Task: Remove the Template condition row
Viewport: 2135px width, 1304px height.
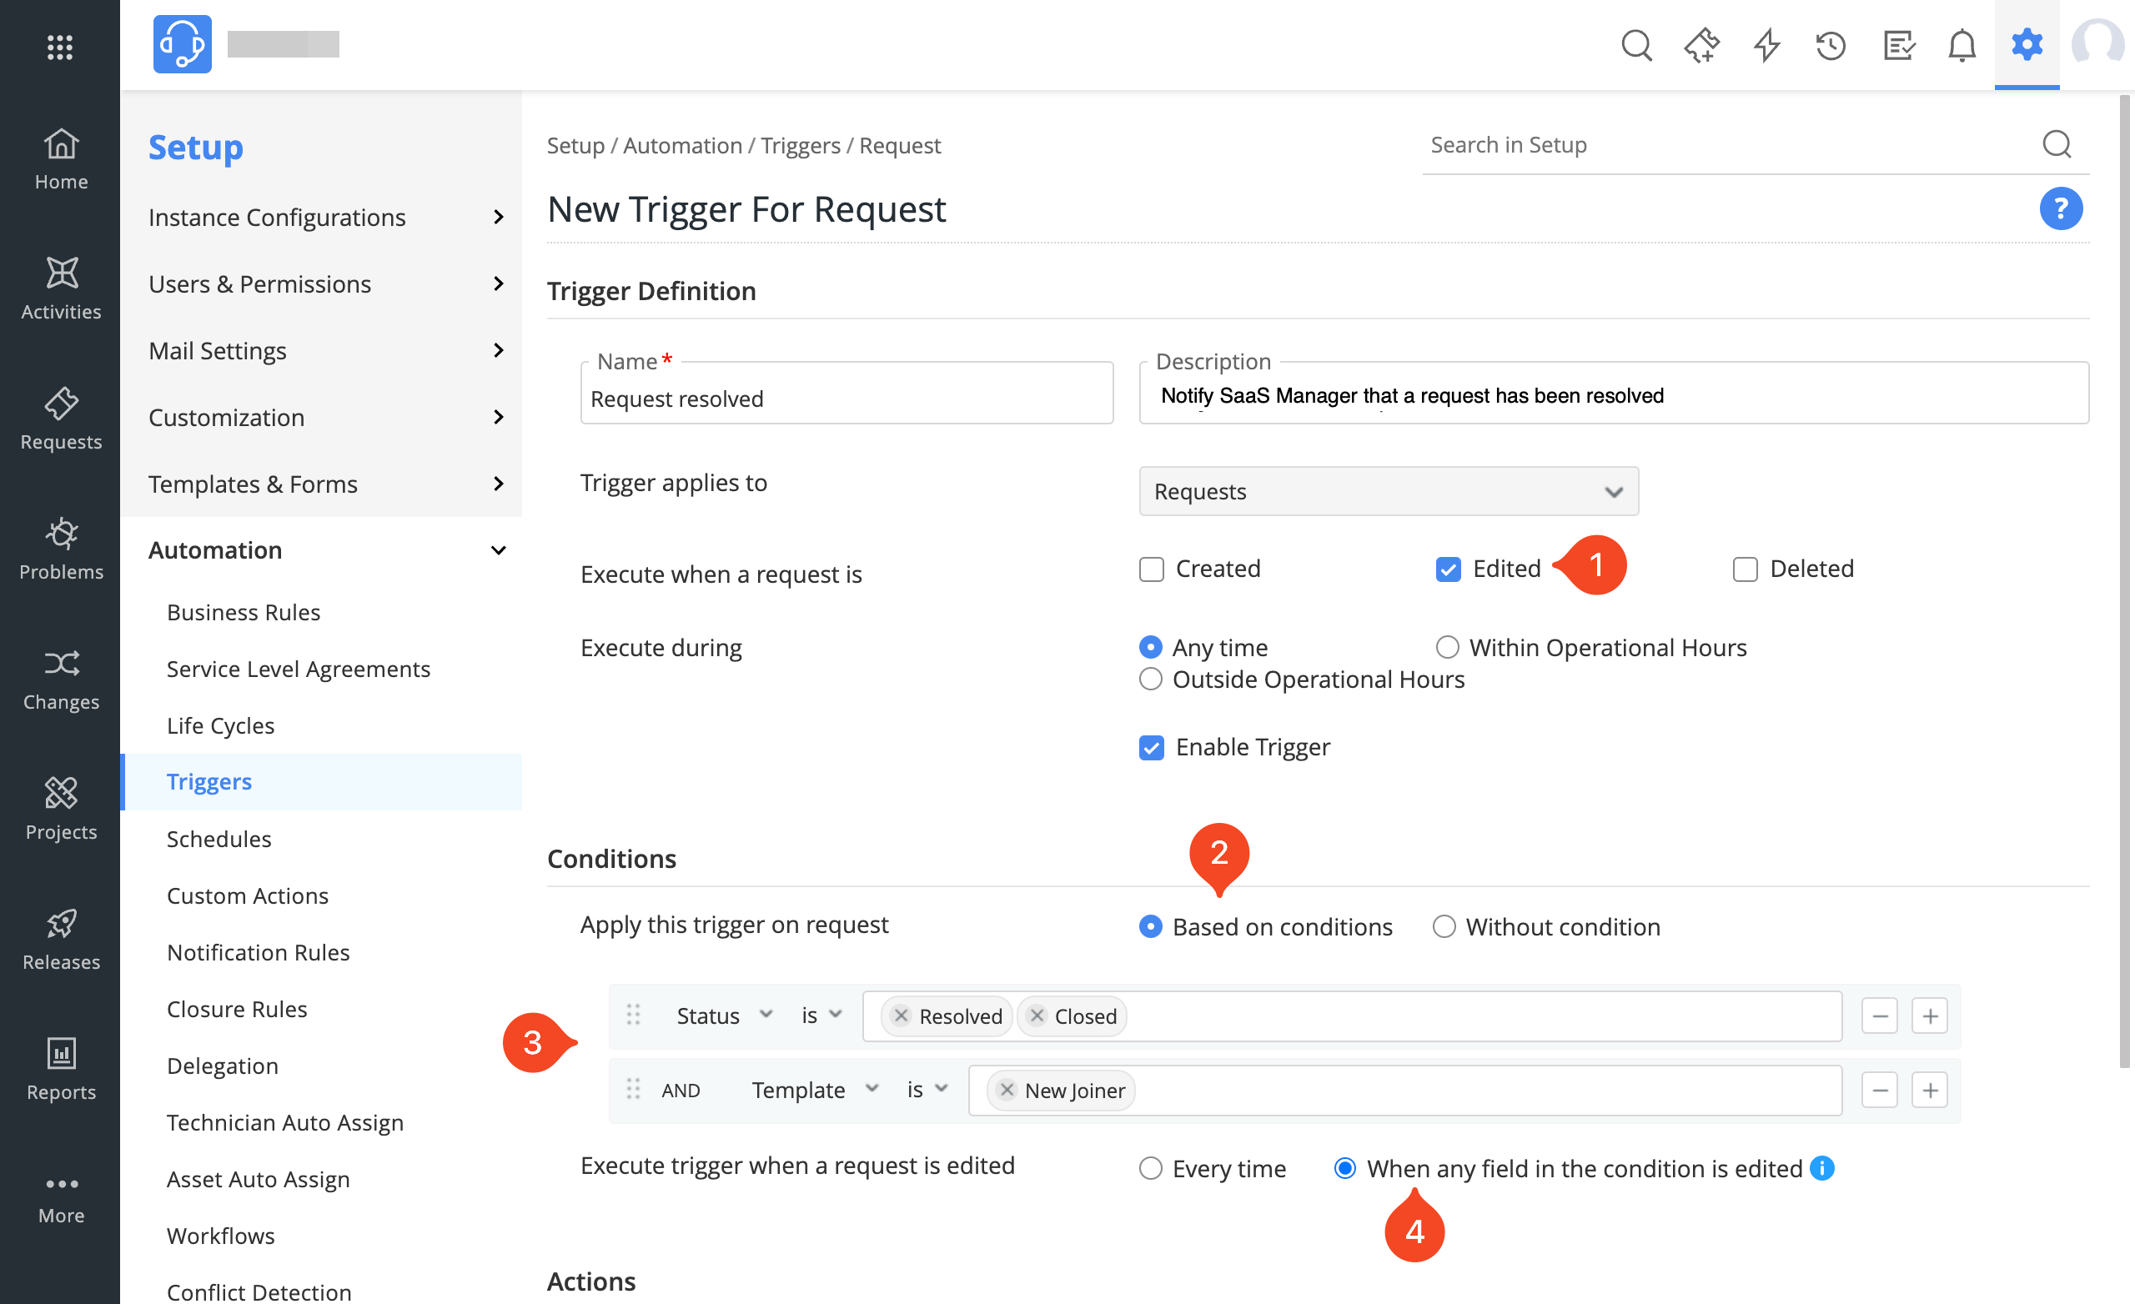Action: pyautogui.click(x=1878, y=1089)
